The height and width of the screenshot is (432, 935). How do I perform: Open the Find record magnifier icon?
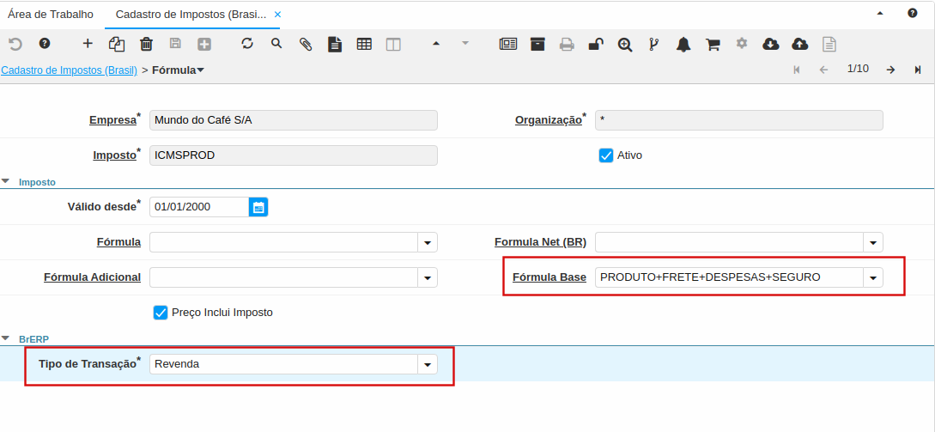276,44
